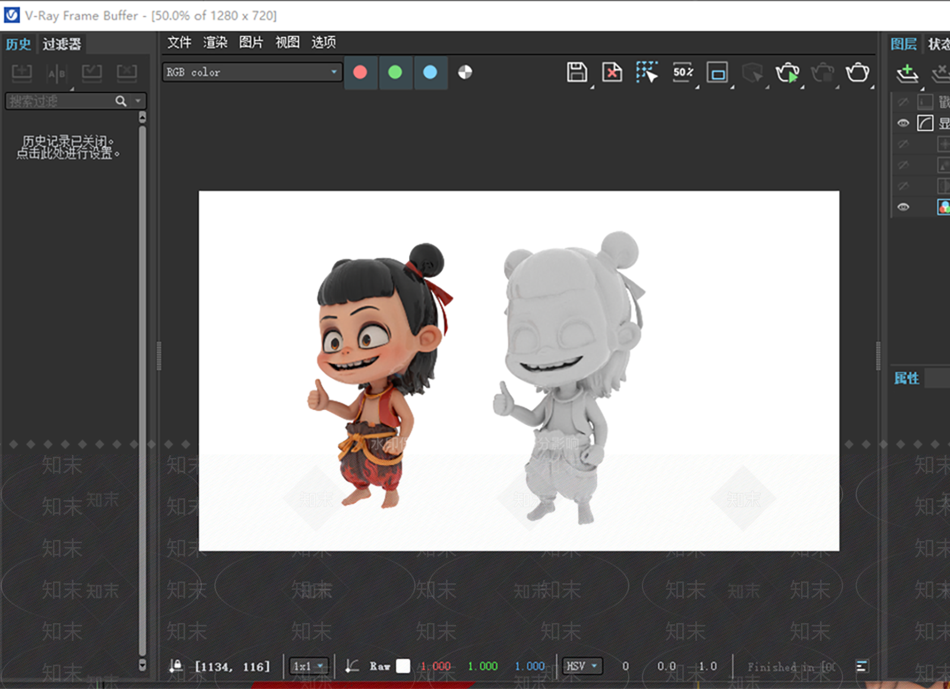The width and height of the screenshot is (950, 689).
Task: Expand last teapot render flyout triangle
Action: 872,87
